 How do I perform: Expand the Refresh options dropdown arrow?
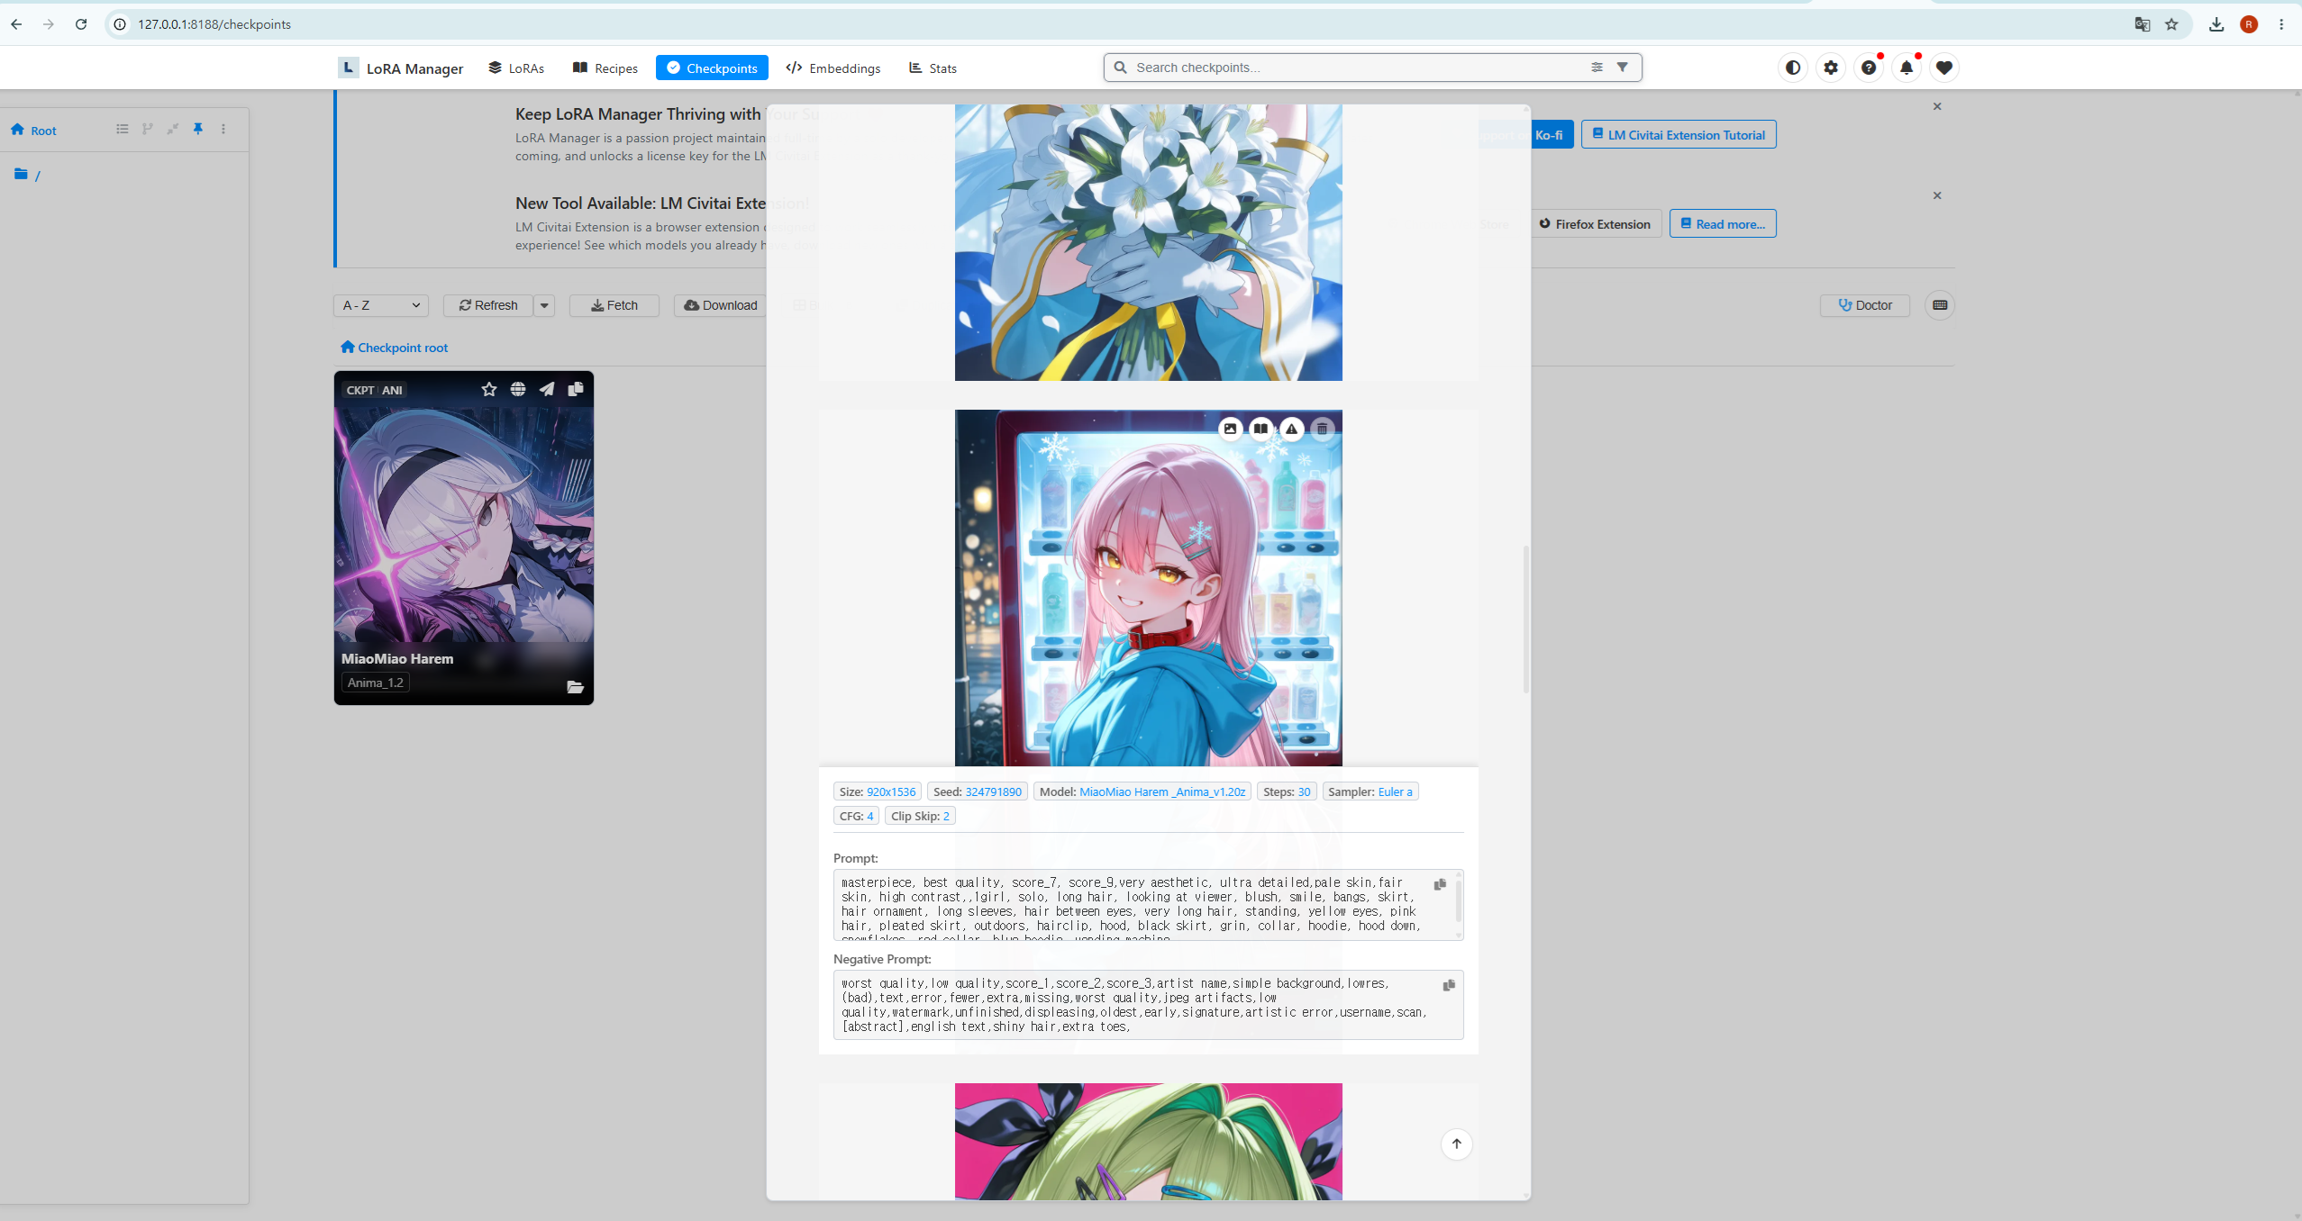[x=544, y=305]
